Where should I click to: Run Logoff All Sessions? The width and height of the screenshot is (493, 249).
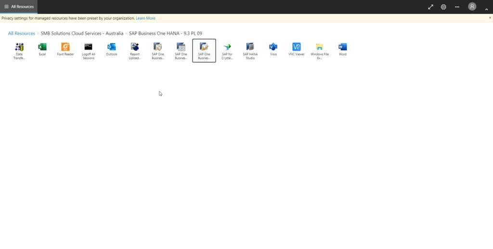pyautogui.click(x=89, y=51)
